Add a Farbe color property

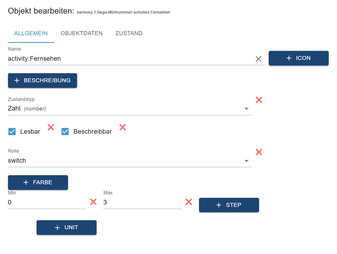pos(38,182)
